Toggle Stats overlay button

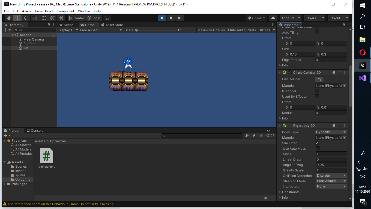[x=252, y=30]
